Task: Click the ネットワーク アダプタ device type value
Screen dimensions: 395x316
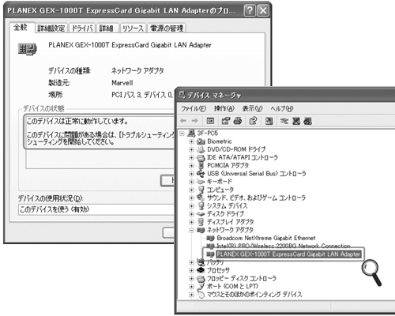Action: [x=137, y=70]
